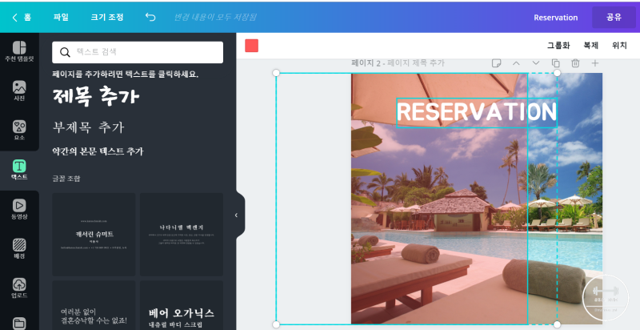Click 복제 to duplicate selection
This screenshot has width=640, height=330.
pos(590,46)
